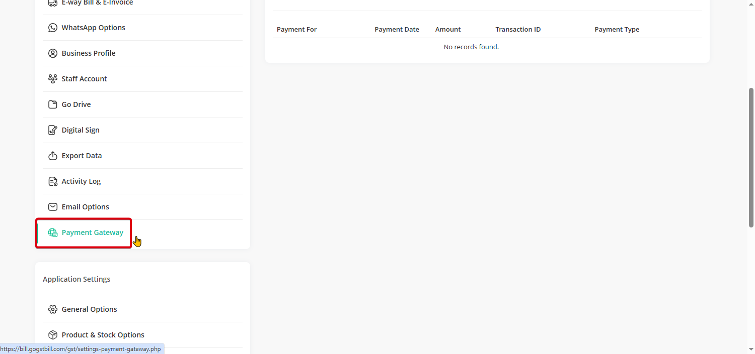
Task: Click the Amount column header
Action: click(448, 30)
